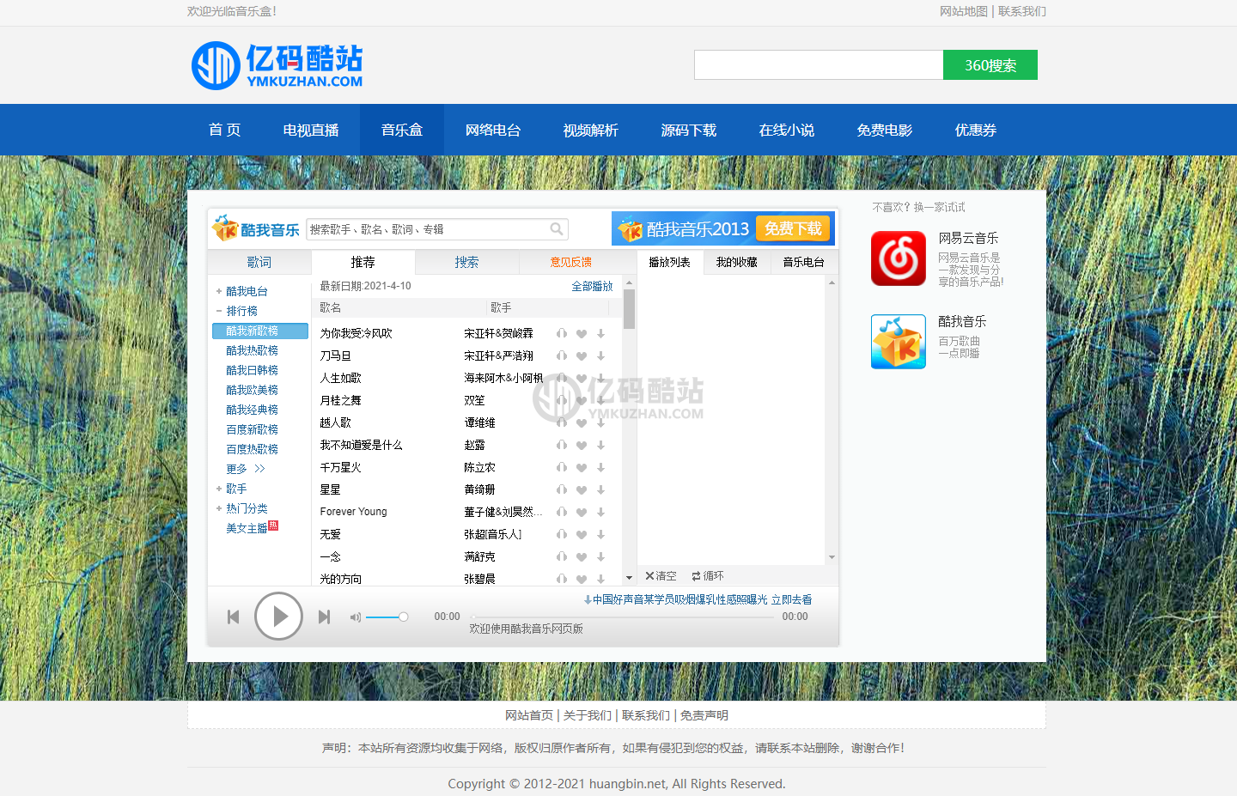Click headphone icon for 一念
The height and width of the screenshot is (796, 1237).
(x=562, y=556)
